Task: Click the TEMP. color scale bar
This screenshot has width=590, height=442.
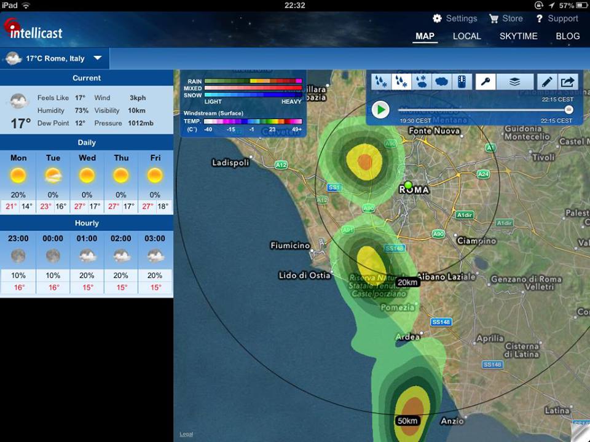Action: point(253,122)
